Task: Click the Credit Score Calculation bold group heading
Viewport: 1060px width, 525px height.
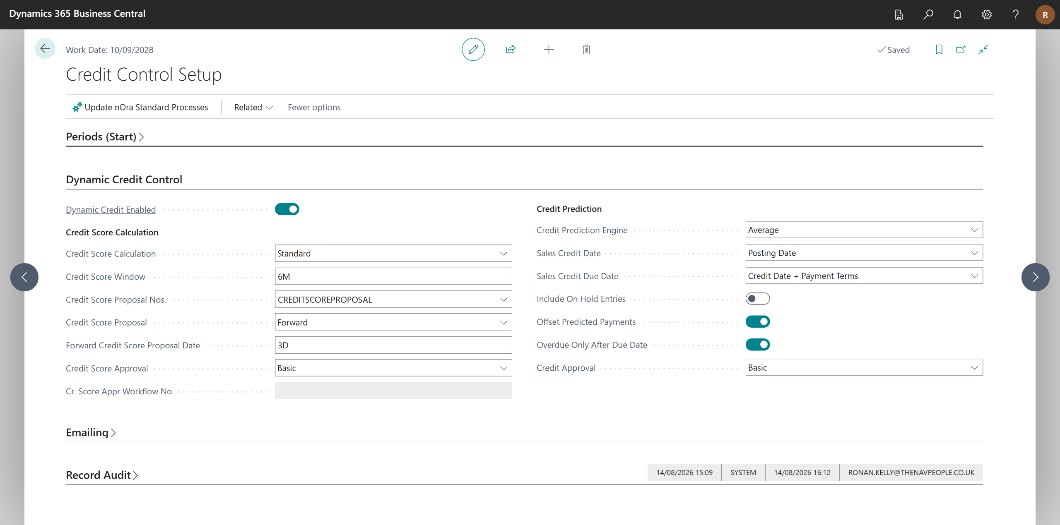Action: (x=112, y=233)
